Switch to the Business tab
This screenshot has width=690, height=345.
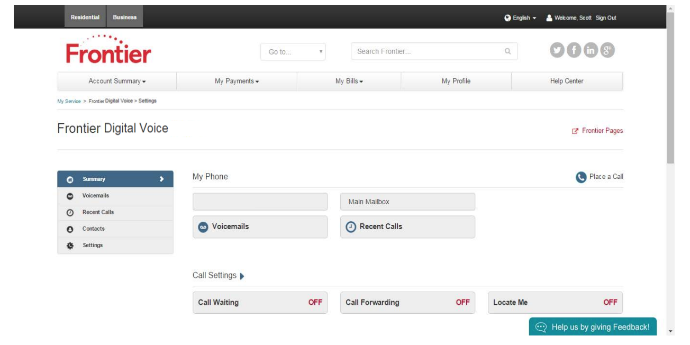click(x=125, y=17)
